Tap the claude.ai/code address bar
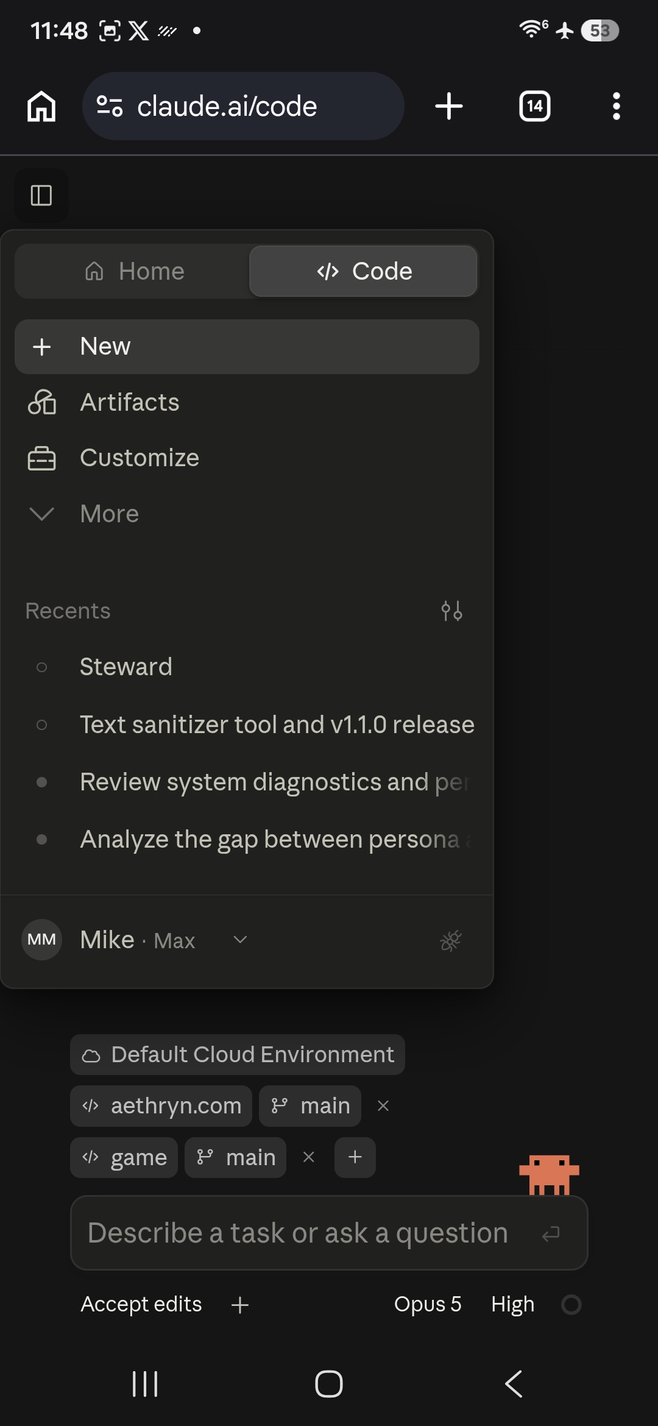Viewport: 658px width, 1426px height. tap(242, 107)
